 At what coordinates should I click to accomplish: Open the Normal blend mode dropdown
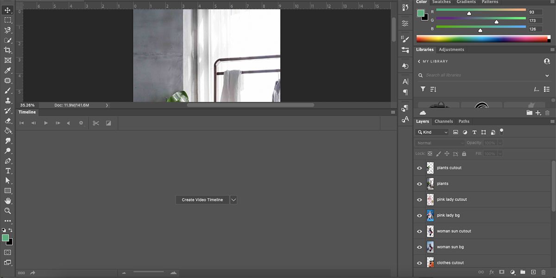440,143
